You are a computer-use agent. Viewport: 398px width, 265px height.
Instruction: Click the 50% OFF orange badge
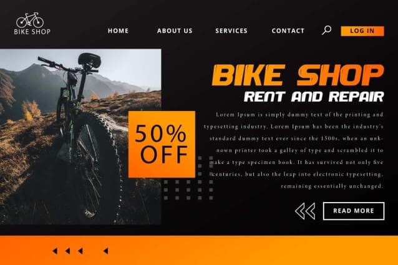coord(162,144)
